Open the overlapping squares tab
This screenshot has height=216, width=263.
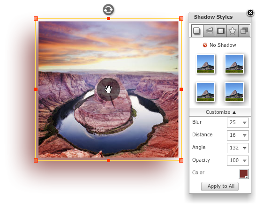[244, 30]
